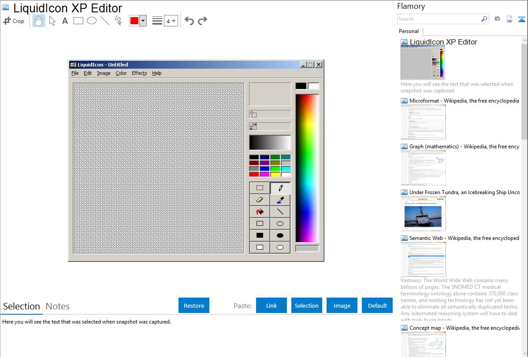Open the Effects menu in LiquidIcon

tap(139, 73)
